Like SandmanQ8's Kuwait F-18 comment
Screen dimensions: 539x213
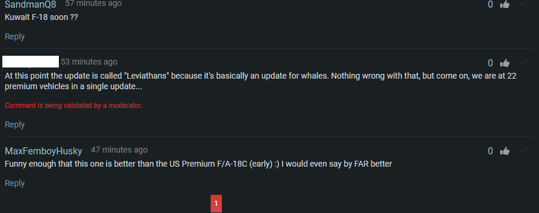505,5
